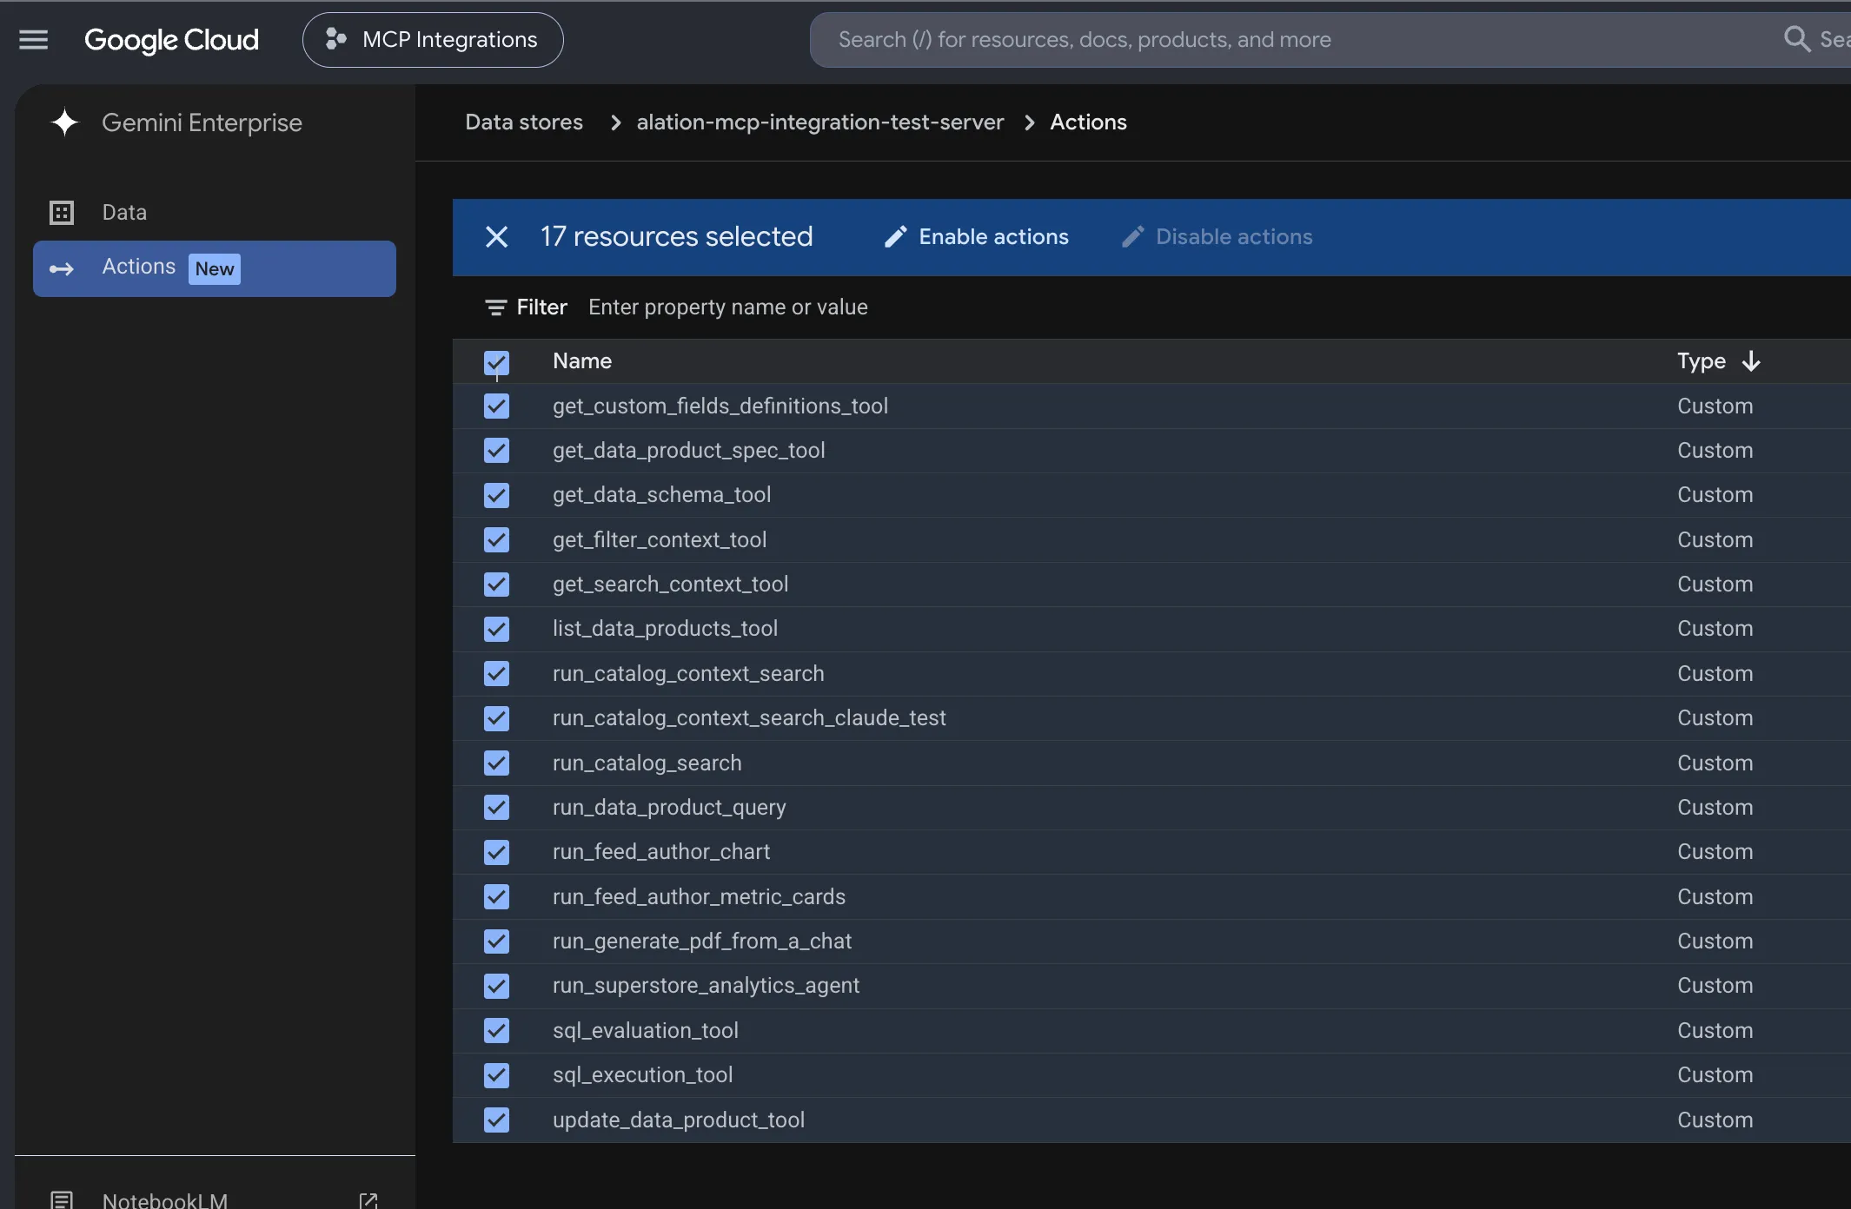Uncheck run_feed_author_chart row
The width and height of the screenshot is (1851, 1209).
pos(496,852)
